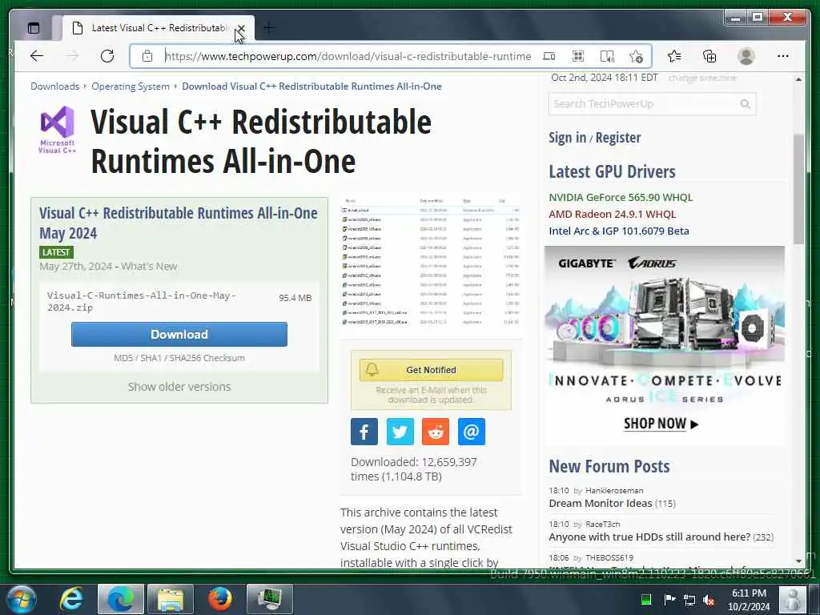Expand Show older versions
Screen dimensions: 820x615
(179, 387)
